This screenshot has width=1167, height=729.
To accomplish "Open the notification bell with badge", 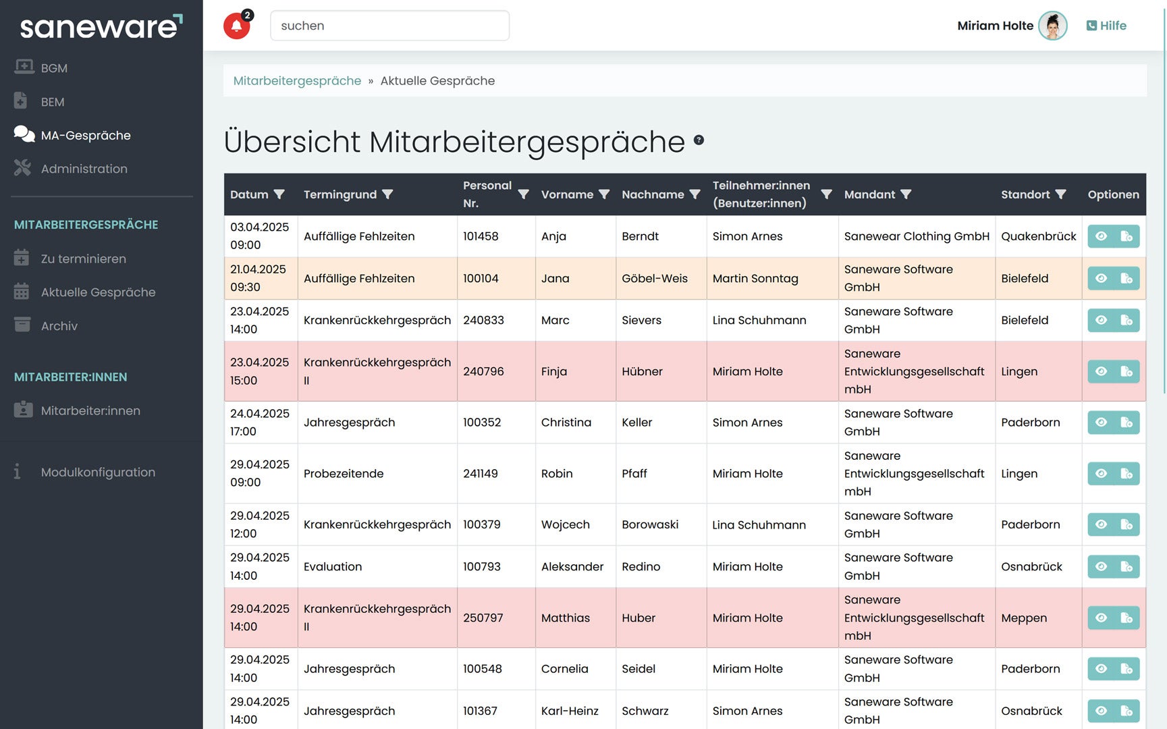I will (236, 26).
